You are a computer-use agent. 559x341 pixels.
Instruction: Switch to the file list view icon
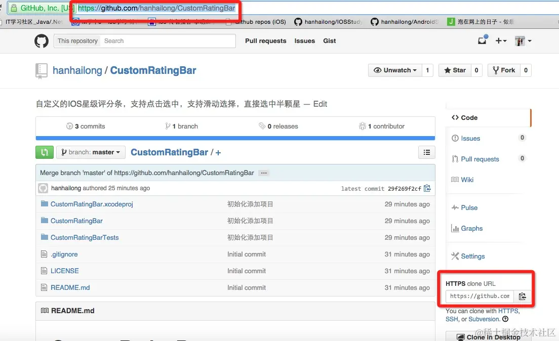(426, 152)
